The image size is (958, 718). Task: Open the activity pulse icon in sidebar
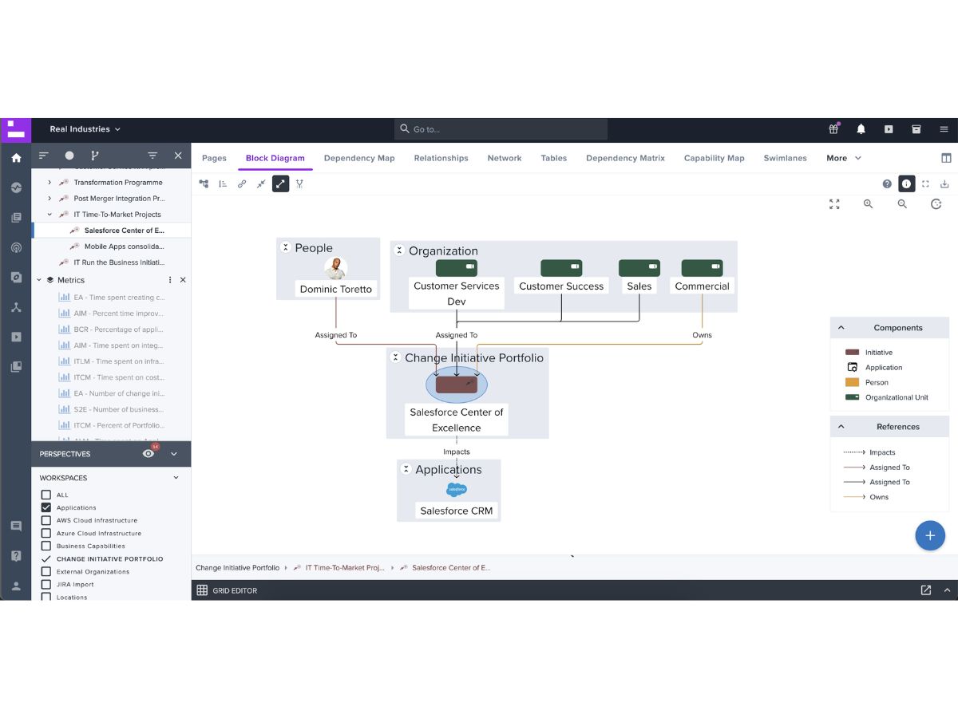point(16,187)
